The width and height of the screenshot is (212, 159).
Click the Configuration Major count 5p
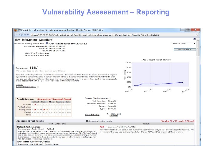[x=41, y=110]
